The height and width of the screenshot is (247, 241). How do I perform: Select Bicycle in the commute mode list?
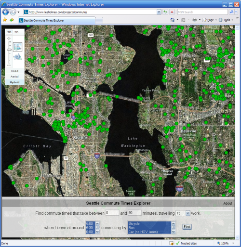click(149, 223)
